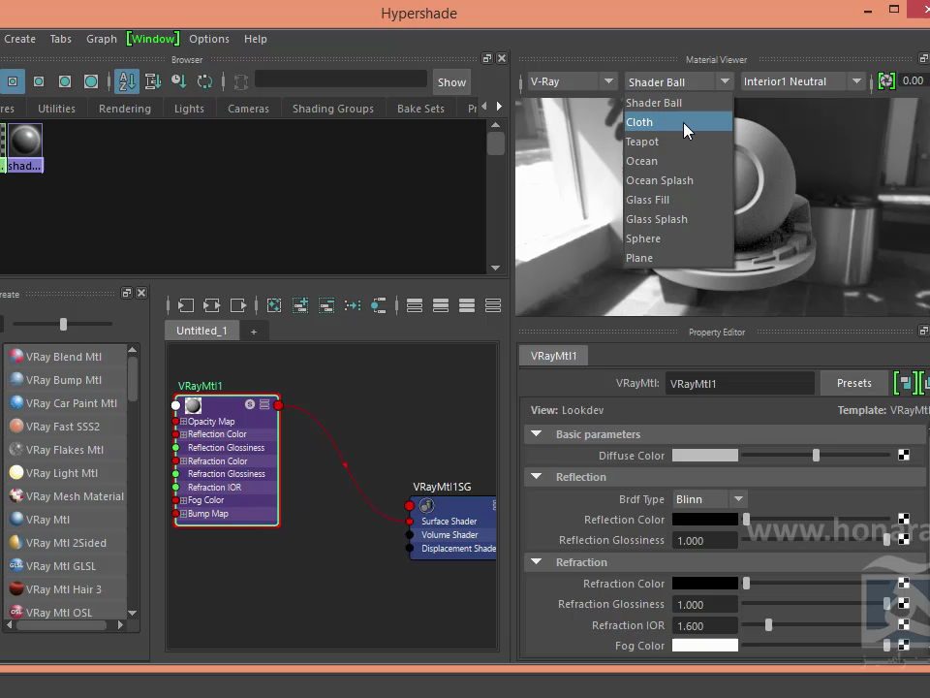This screenshot has height=698, width=930.
Task: Click the Rearrange graph icon
Action: point(353,305)
